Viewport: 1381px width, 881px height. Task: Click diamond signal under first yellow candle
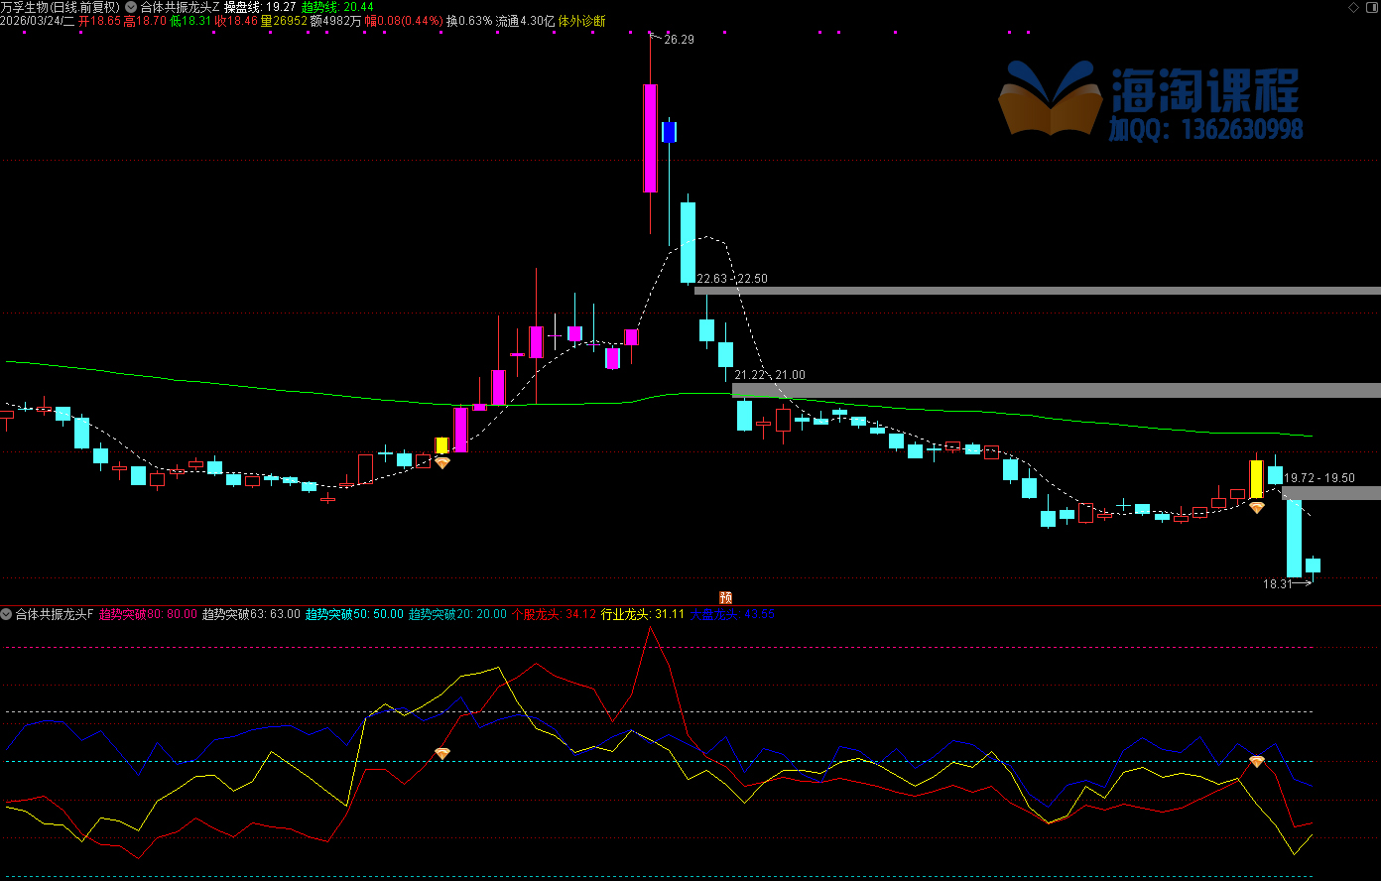[442, 462]
